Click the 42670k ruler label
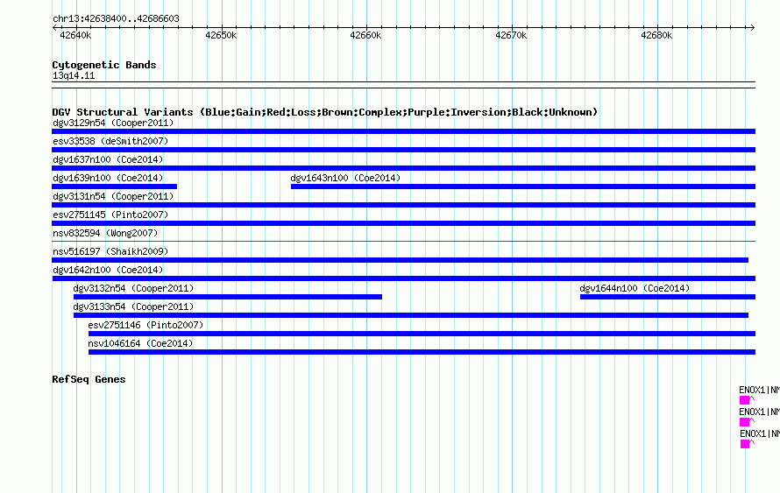The height and width of the screenshot is (493, 780). (x=511, y=35)
